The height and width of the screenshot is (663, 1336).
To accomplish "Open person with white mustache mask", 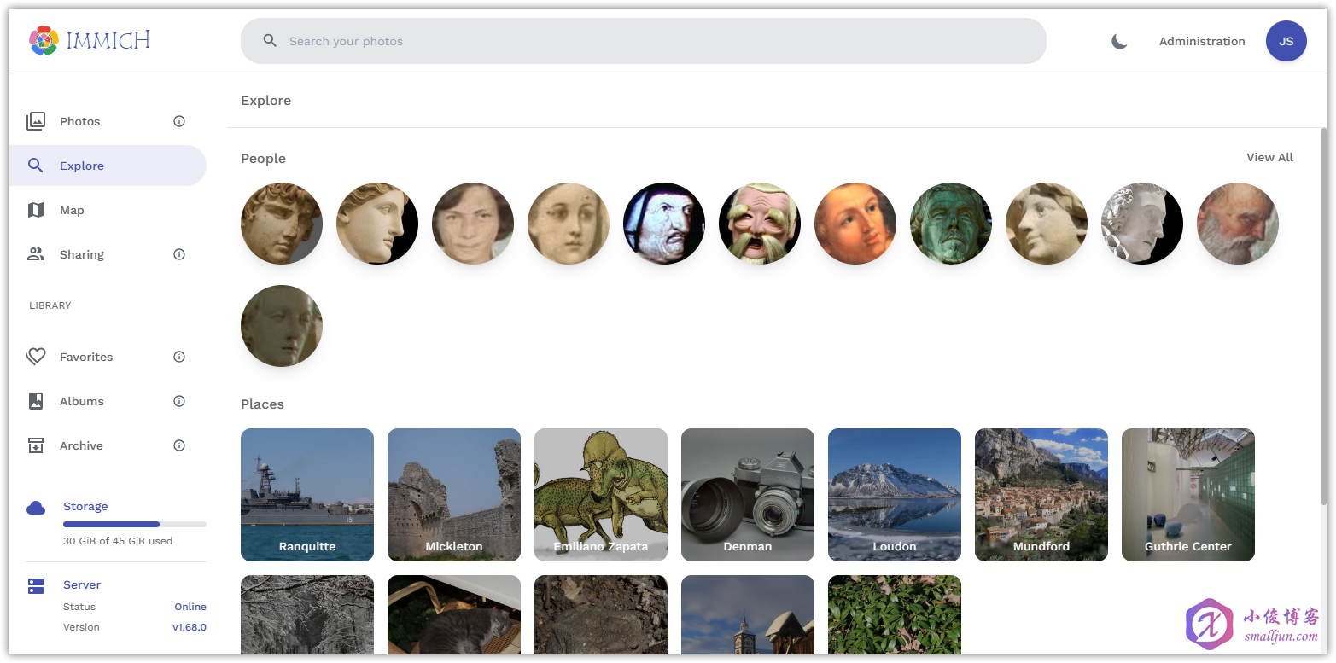I will (760, 224).
